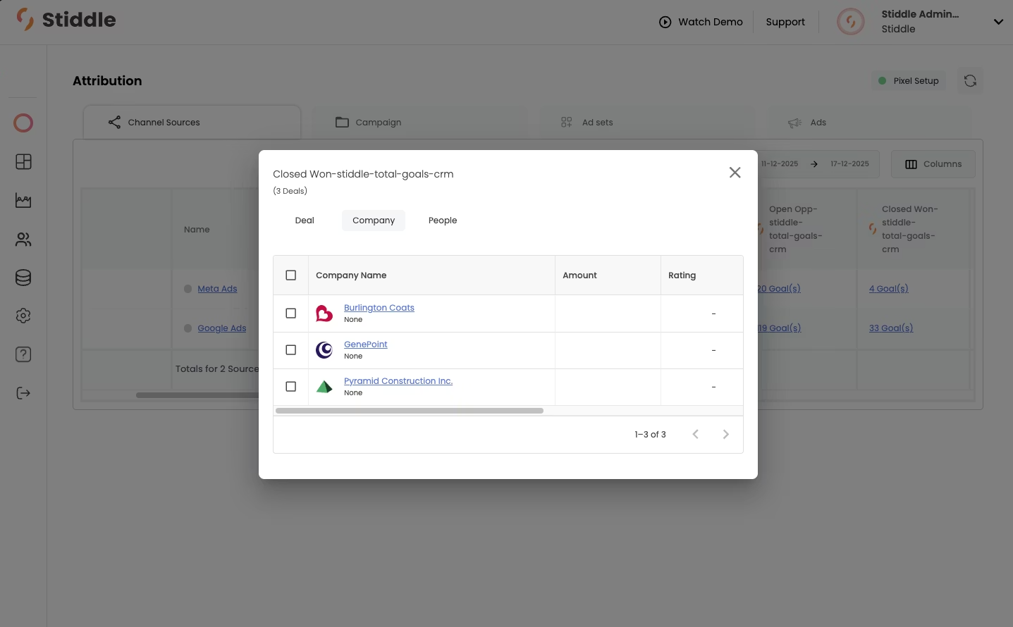Screen dimensions: 1013x627
Task: Open the Meta Ads source link
Action: tap(217, 289)
